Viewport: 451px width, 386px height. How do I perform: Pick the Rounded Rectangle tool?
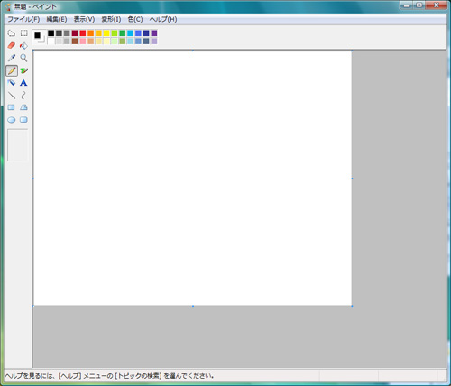(23, 120)
